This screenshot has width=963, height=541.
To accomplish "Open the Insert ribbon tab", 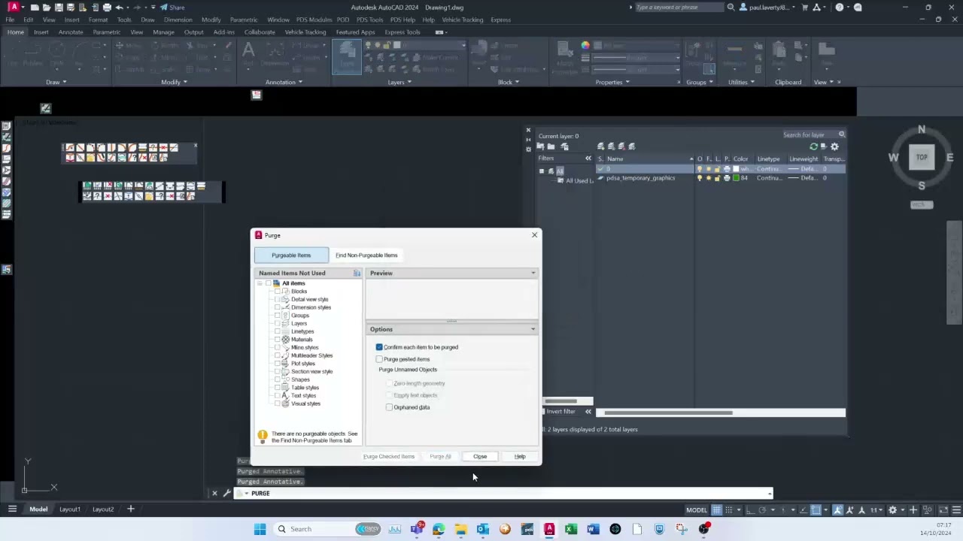I will [x=41, y=32].
